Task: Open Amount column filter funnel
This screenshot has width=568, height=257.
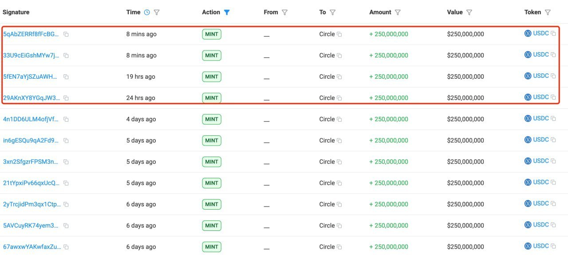Action: coord(398,12)
